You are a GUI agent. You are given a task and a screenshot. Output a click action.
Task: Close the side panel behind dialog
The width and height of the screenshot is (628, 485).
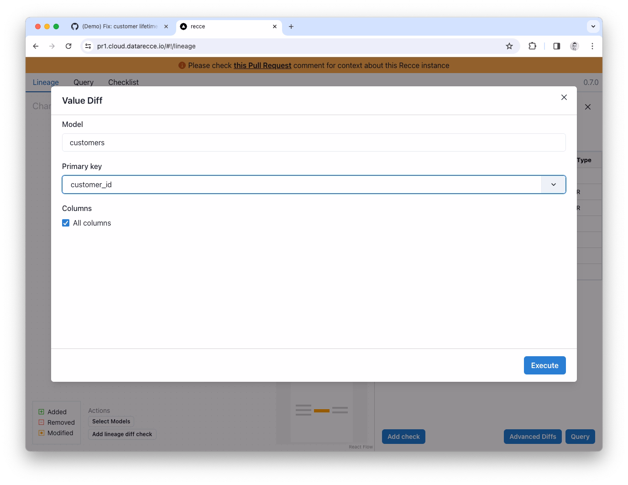[588, 107]
